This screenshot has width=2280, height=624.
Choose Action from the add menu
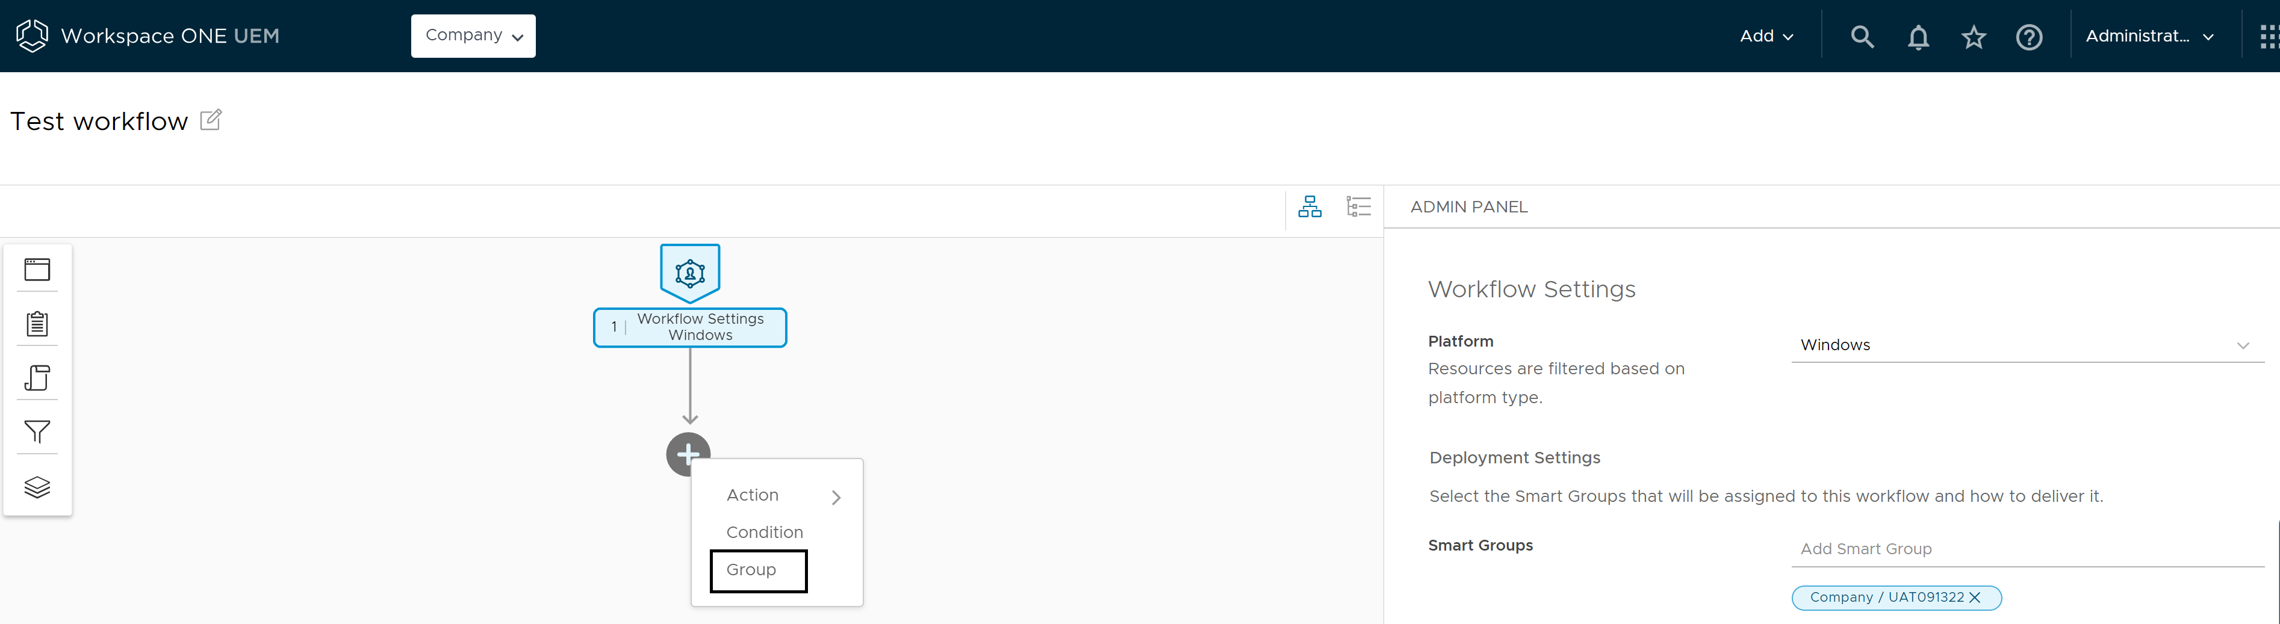(753, 496)
